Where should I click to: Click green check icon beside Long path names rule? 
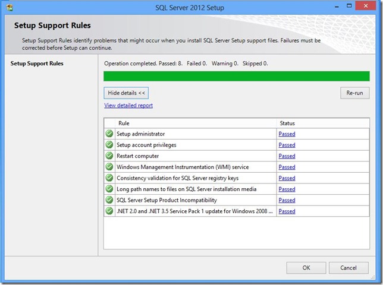pyautogui.click(x=109, y=189)
